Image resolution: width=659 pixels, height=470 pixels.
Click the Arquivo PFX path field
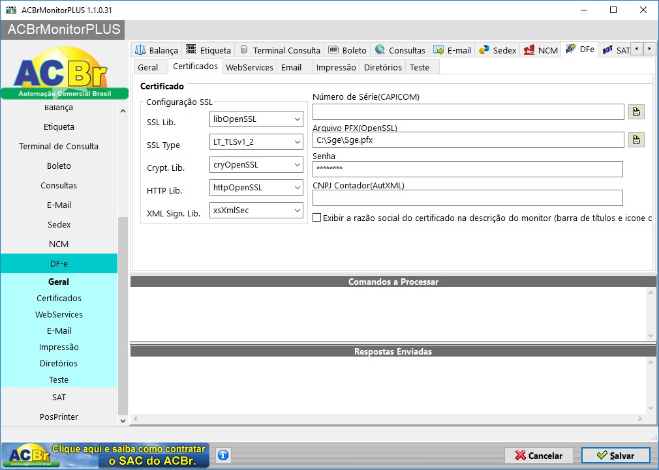(468, 140)
